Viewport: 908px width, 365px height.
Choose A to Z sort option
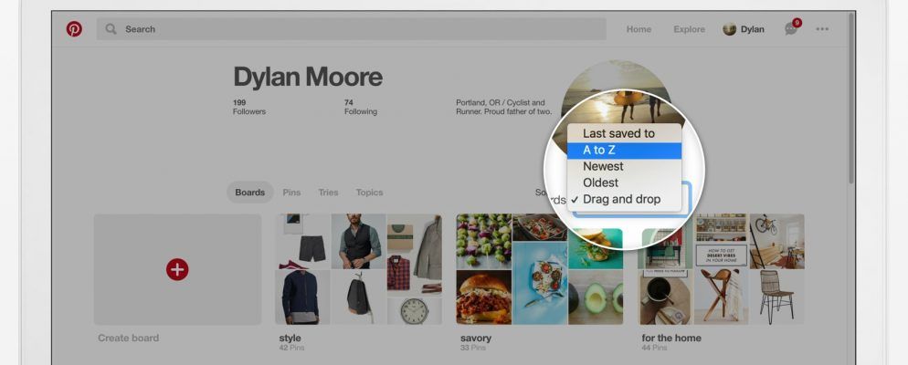pos(624,151)
